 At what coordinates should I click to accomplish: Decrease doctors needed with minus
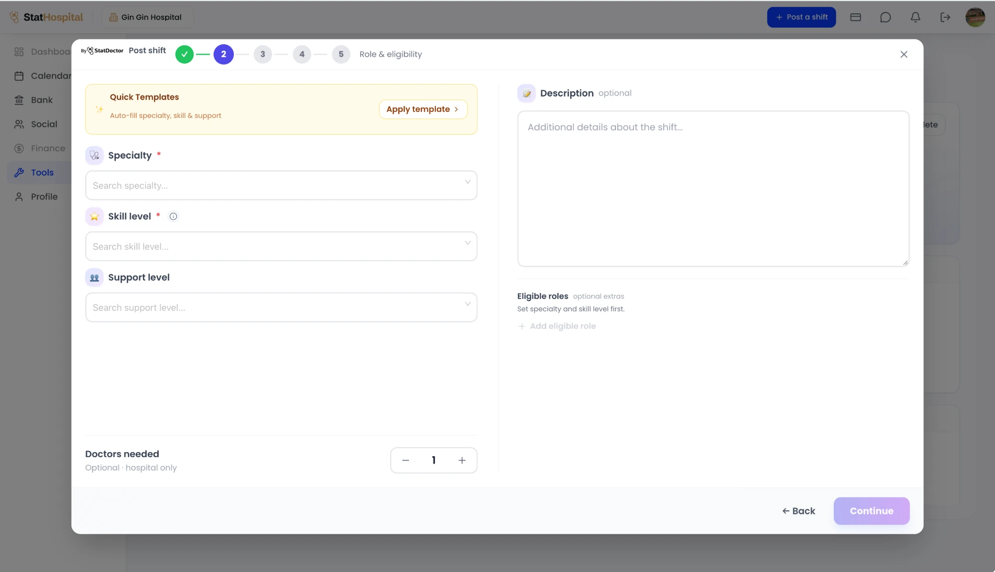click(x=405, y=461)
